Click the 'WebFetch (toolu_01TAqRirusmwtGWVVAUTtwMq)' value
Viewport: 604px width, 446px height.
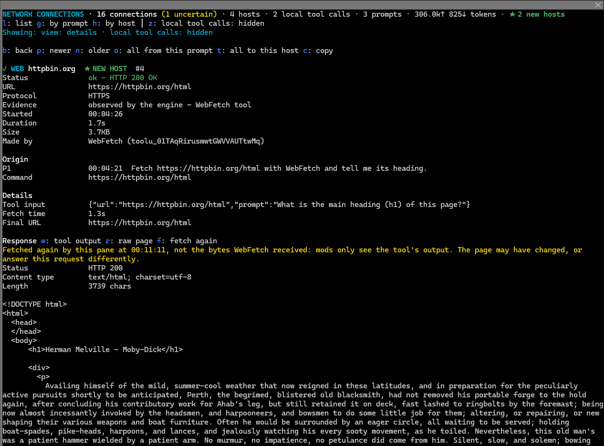[x=176, y=141]
